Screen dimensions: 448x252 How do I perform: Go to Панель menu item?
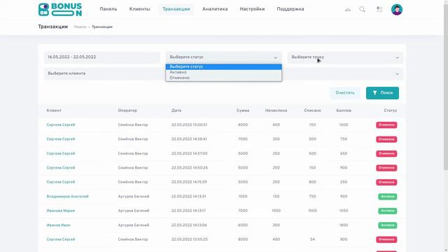(108, 9)
